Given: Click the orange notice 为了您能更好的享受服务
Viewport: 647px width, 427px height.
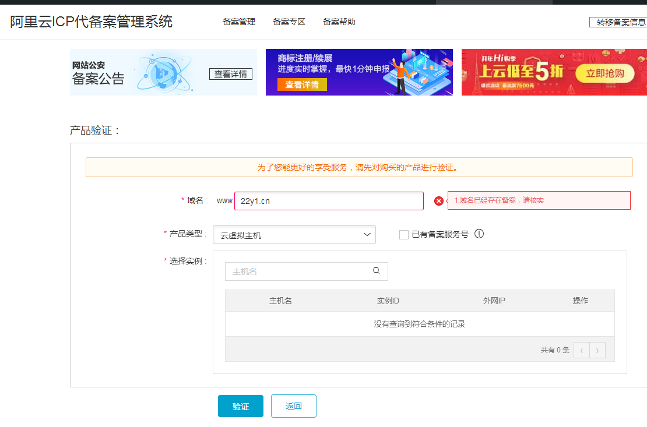Looking at the screenshot, I should [359, 167].
